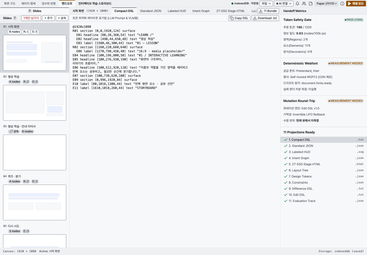The image size is (367, 255).
Task: Open the 2T-SSG Stage HTML tab
Action: [x=231, y=11]
